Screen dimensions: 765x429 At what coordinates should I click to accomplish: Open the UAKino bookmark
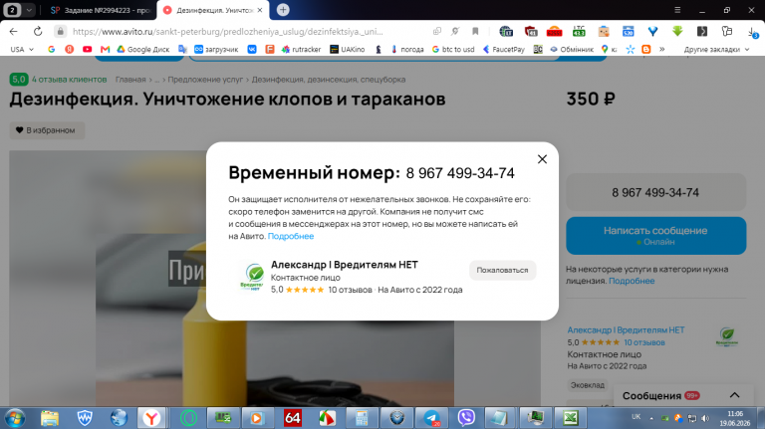pos(348,49)
